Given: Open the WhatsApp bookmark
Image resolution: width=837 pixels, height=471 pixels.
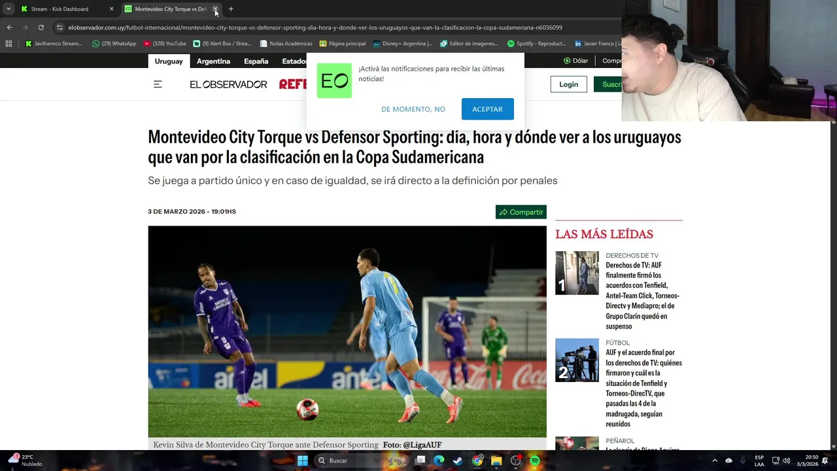Looking at the screenshot, I should pos(114,44).
